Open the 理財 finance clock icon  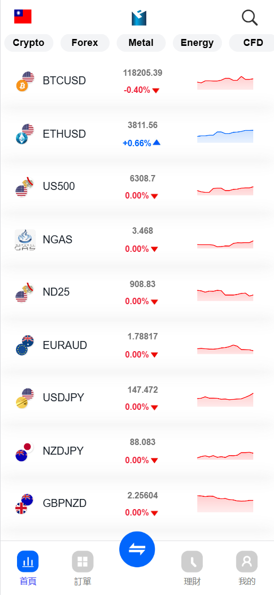[x=192, y=561]
